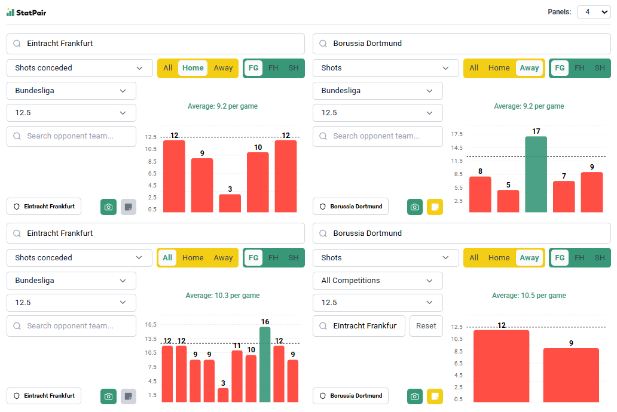
Task: Select Home filter in bottom-left Frankfurt panel
Action: click(193, 258)
